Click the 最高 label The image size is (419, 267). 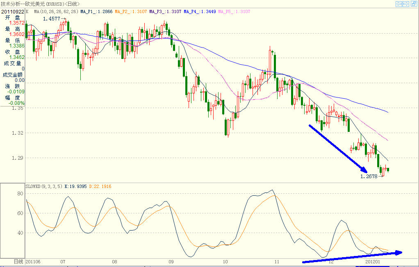click(x=13, y=29)
